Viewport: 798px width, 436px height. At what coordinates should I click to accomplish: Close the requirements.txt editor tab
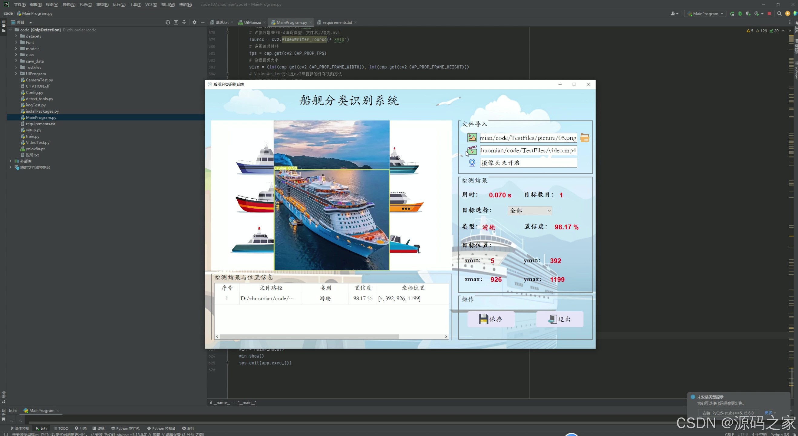pyautogui.click(x=356, y=22)
